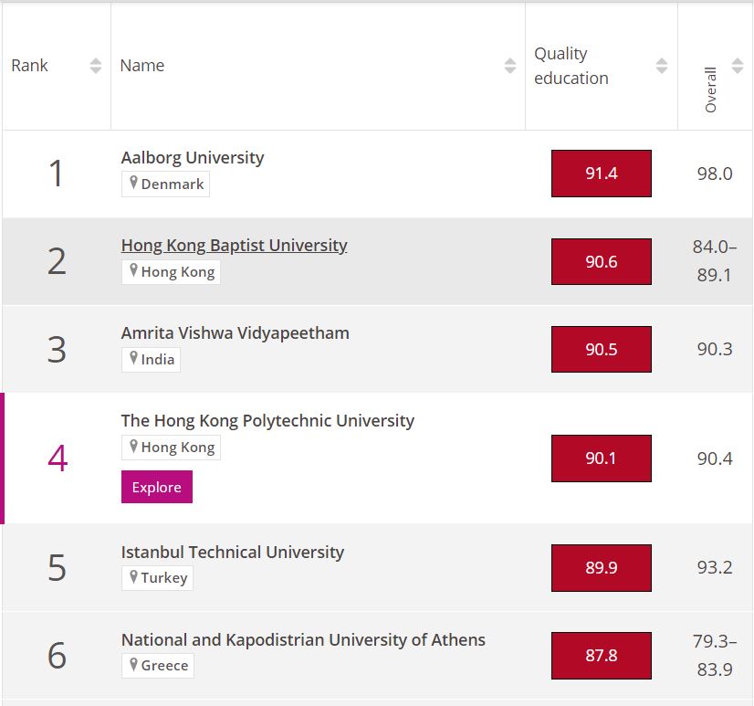Select the Quality education column header
Viewport: 754px width, 706px height.
pos(571,66)
